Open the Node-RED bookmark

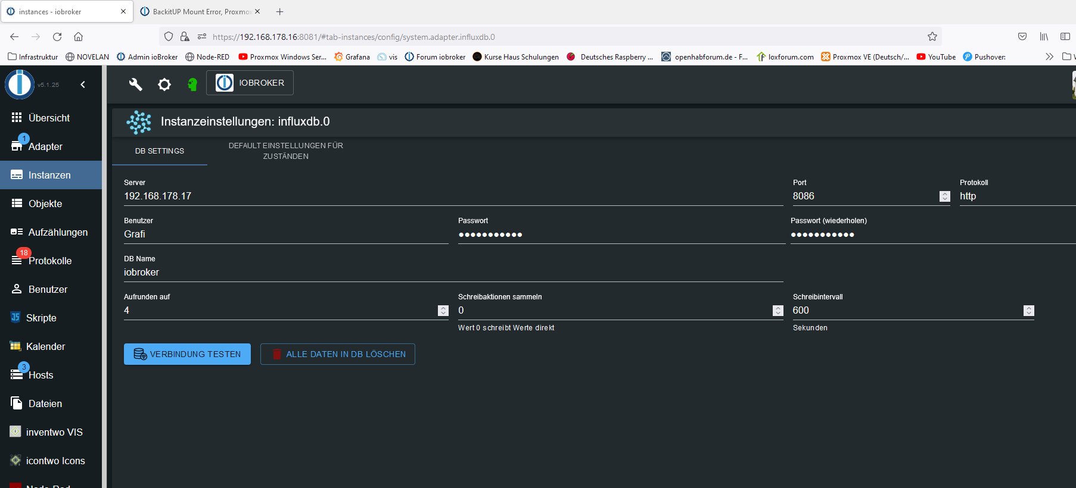click(207, 57)
